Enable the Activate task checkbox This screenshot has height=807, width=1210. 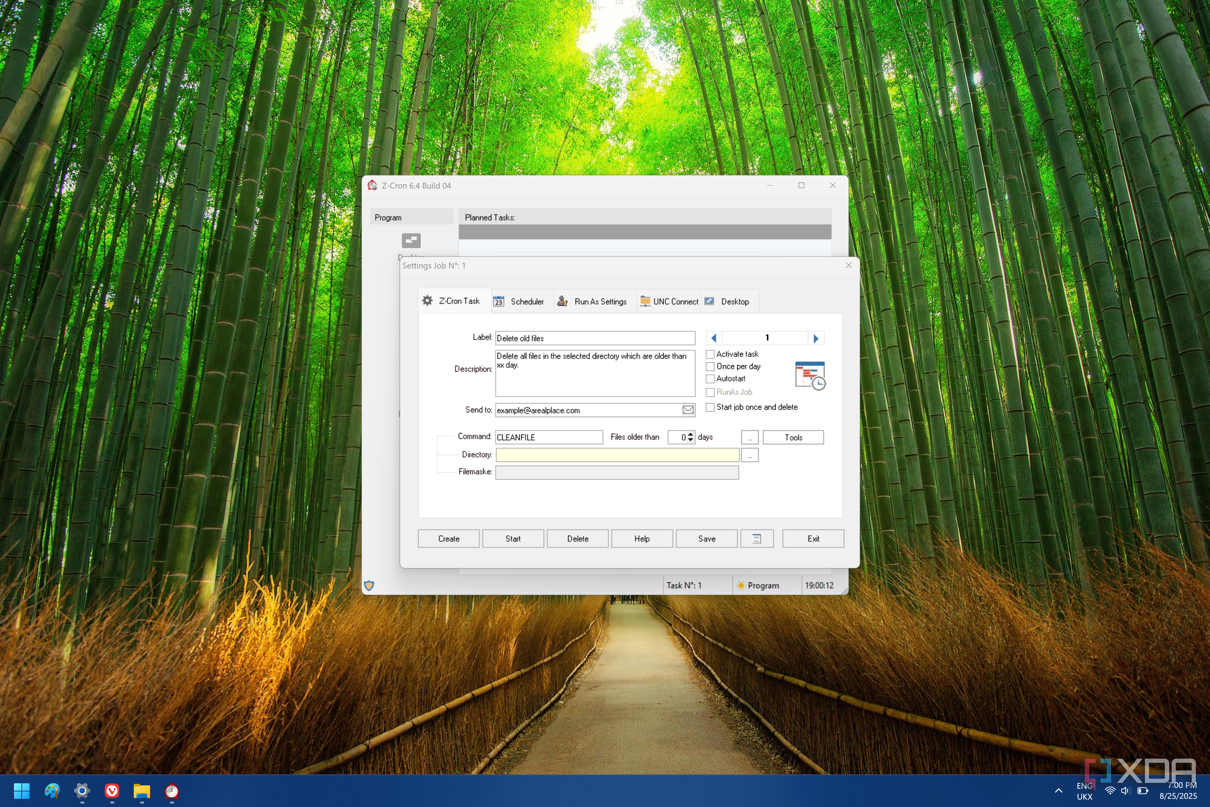point(710,354)
